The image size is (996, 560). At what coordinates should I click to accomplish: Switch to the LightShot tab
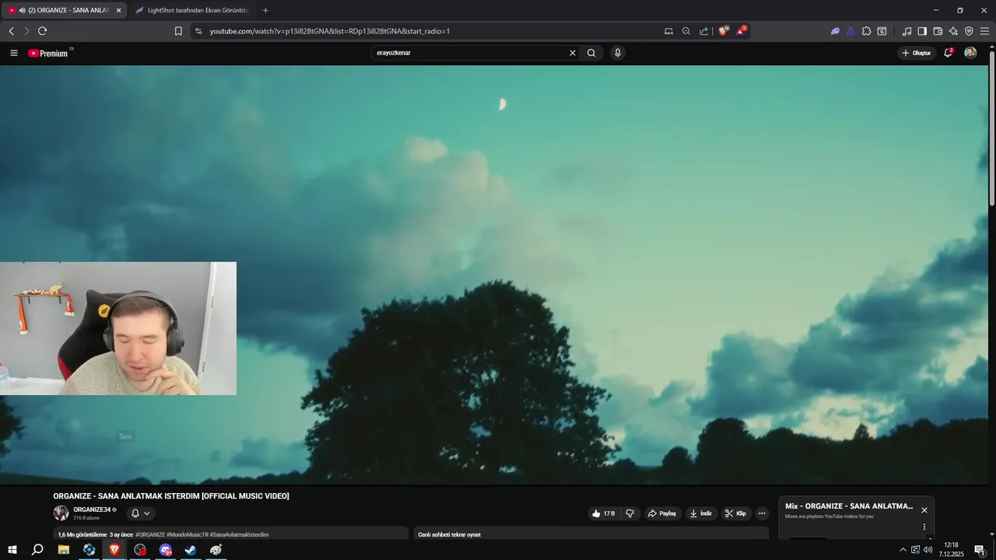192,10
